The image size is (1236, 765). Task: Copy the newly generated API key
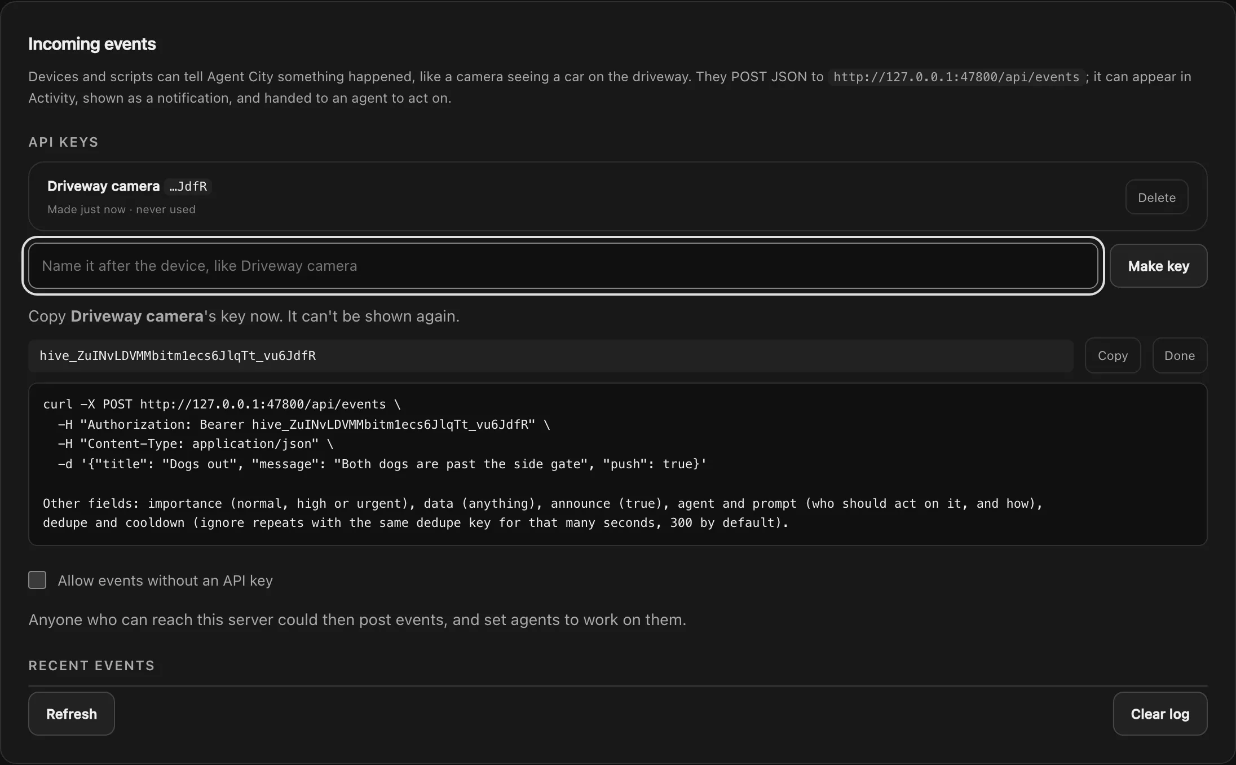click(1113, 355)
